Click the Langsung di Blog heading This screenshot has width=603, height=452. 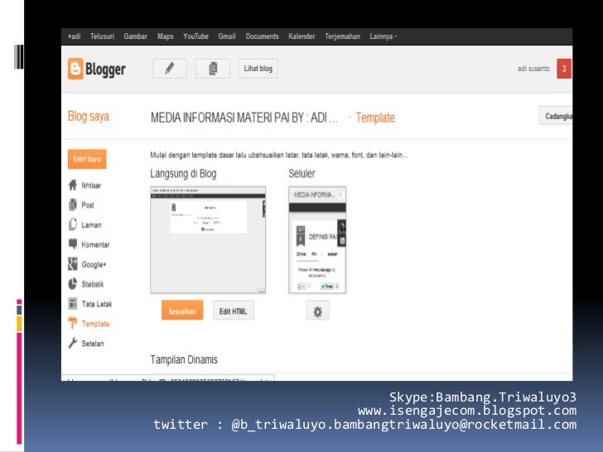click(183, 174)
